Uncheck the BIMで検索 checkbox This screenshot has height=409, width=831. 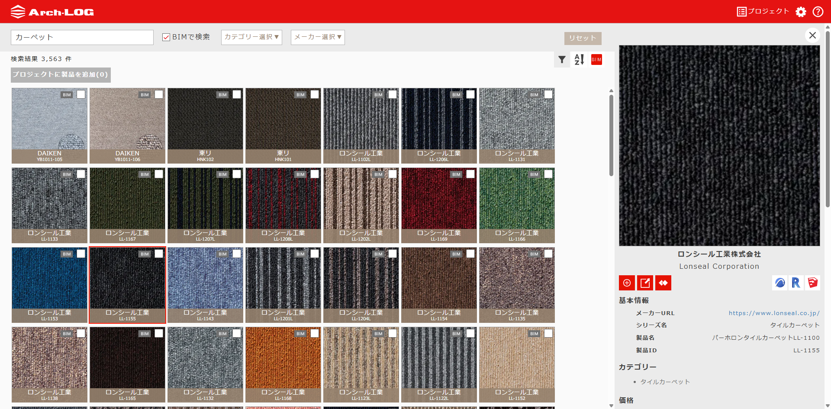click(x=166, y=37)
